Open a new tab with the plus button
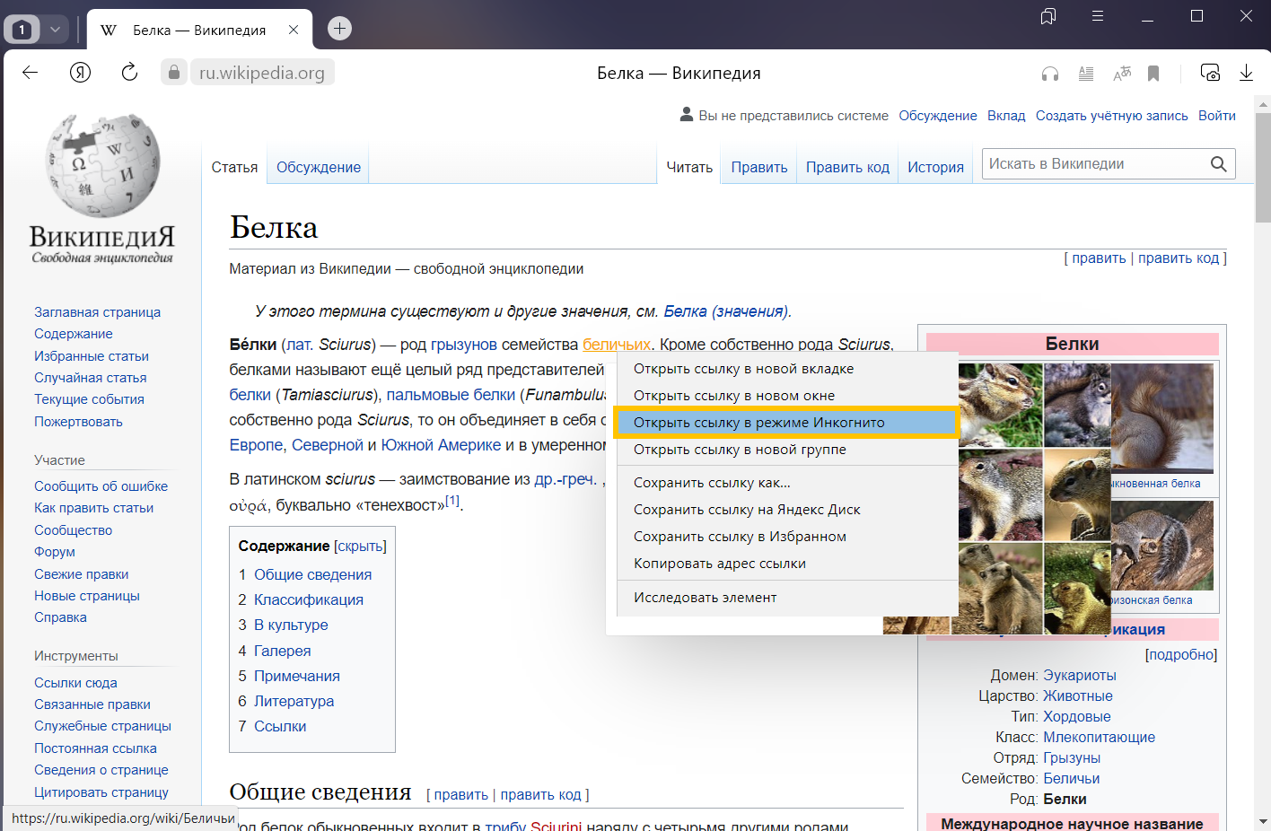This screenshot has width=1271, height=831. [339, 29]
